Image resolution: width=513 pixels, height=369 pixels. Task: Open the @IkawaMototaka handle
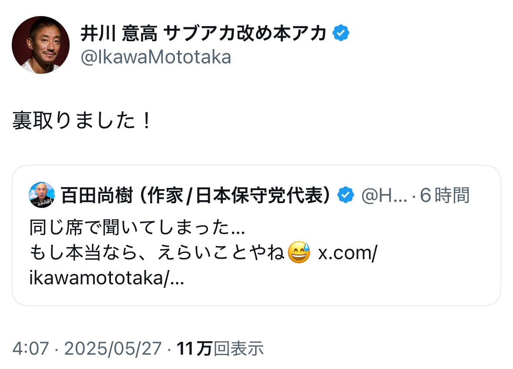pos(156,57)
